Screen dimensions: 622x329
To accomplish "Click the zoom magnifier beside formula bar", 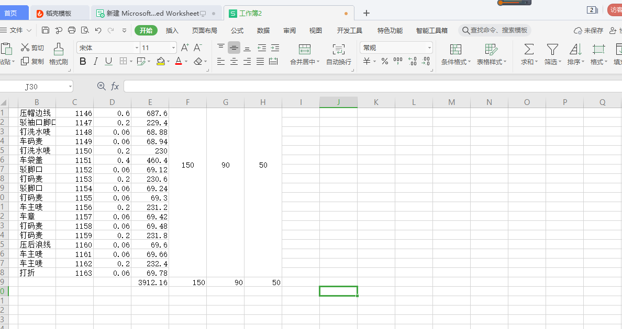I will coord(102,86).
